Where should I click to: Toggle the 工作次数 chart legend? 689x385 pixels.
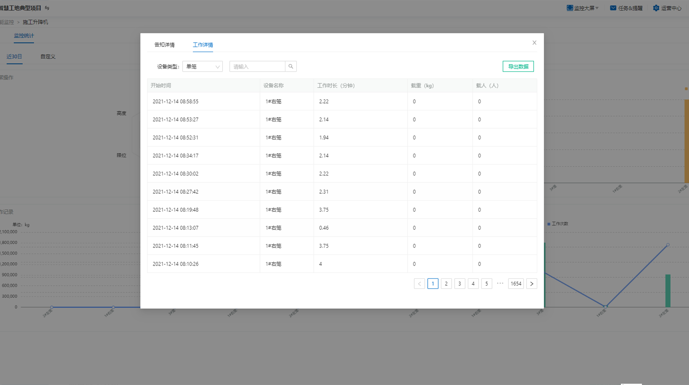(x=558, y=224)
